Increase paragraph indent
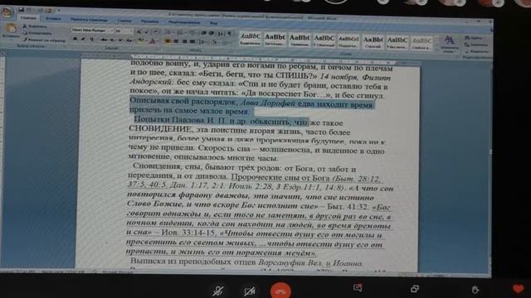This screenshot has height=298, width=531. pos(211,33)
